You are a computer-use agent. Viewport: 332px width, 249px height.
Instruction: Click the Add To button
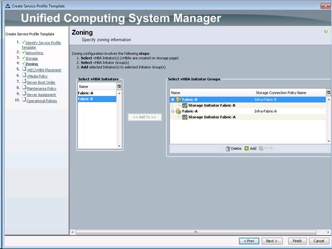[x=145, y=117]
